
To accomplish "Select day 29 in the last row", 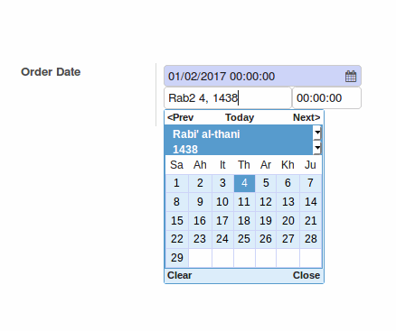I will (x=176, y=258).
